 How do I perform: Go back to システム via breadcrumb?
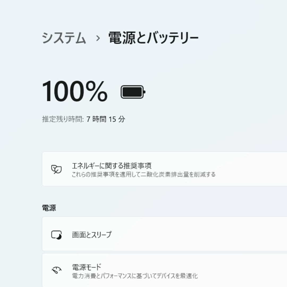[64, 38]
